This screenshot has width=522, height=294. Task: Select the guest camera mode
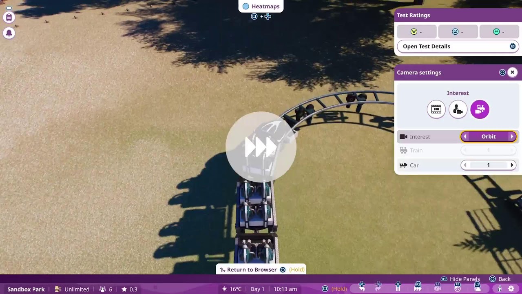coord(458,109)
